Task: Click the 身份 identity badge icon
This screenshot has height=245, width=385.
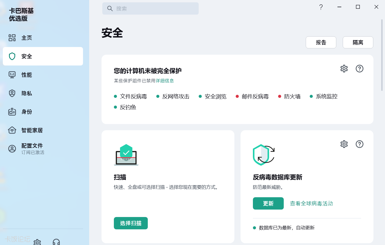Action: (x=12, y=112)
